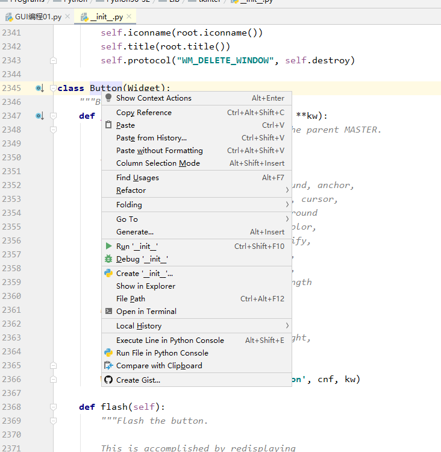The width and height of the screenshot is (441, 452).
Task: Click line number 2341 in the gutter
Action: 11,33
